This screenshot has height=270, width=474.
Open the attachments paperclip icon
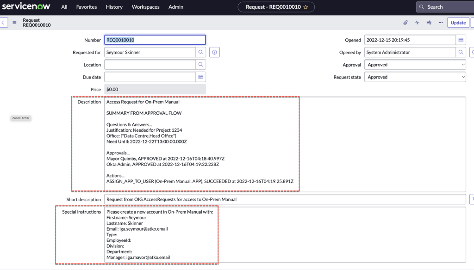click(x=405, y=23)
